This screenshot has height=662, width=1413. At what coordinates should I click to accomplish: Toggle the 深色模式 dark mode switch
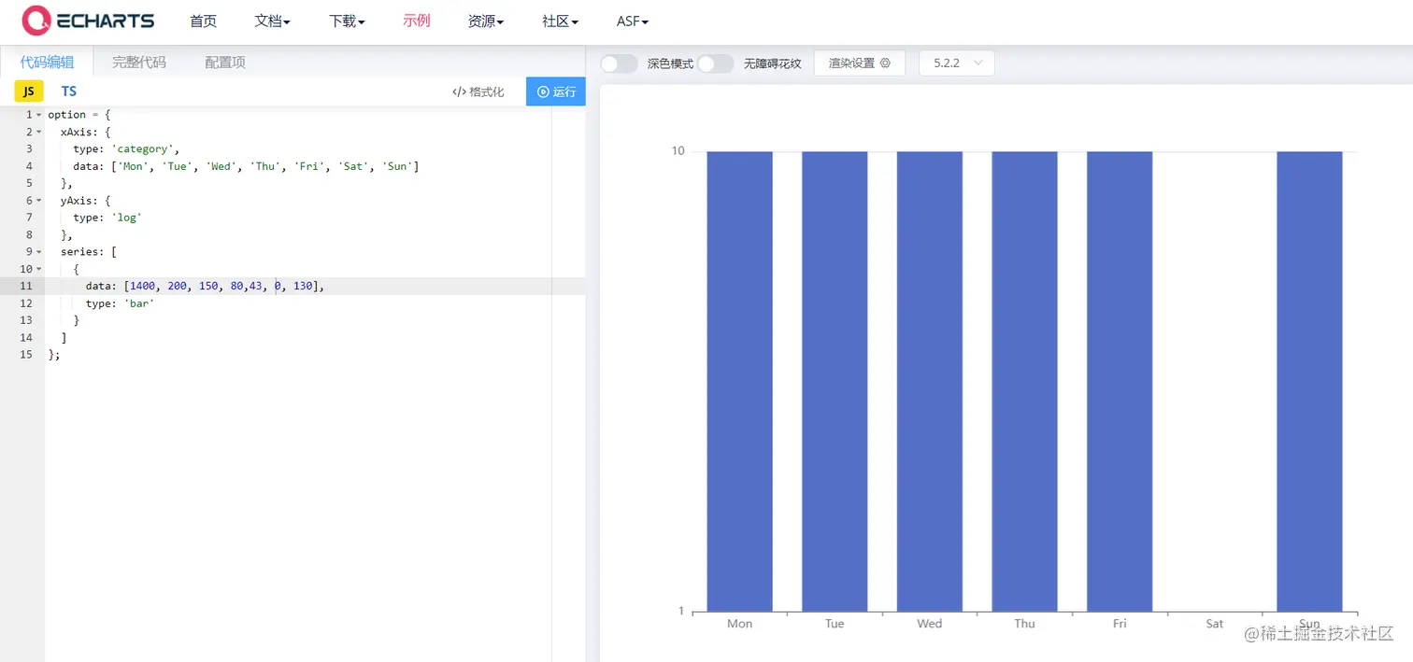tap(619, 63)
